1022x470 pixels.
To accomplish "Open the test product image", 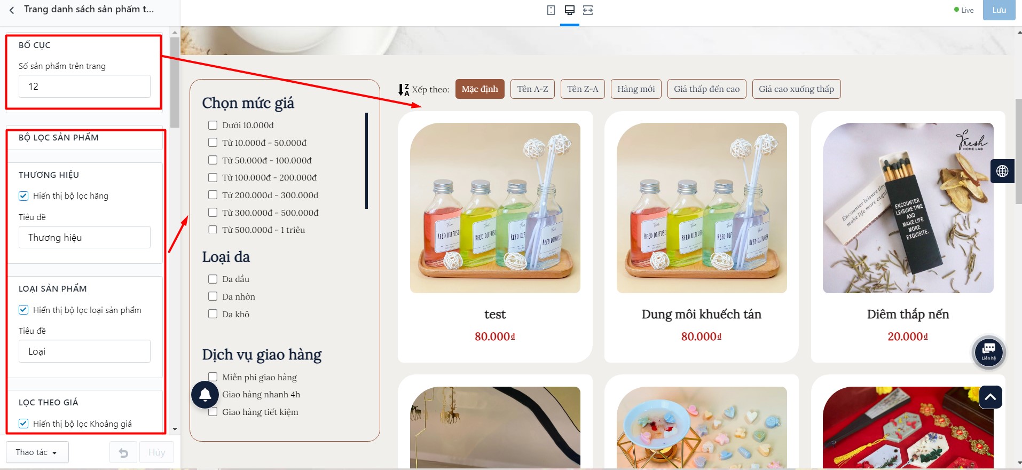I will click(x=495, y=208).
